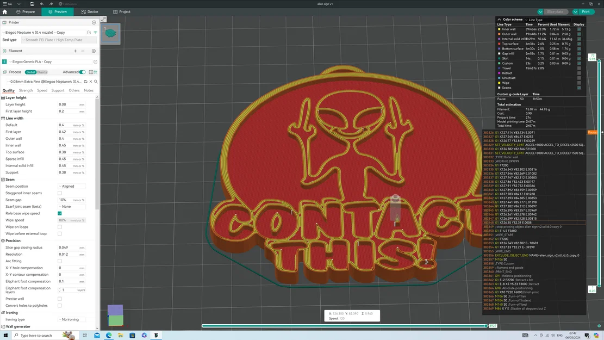The image size is (604, 340).
Task: Click the printer Wi-Fi connection icon
Action: click(x=95, y=33)
